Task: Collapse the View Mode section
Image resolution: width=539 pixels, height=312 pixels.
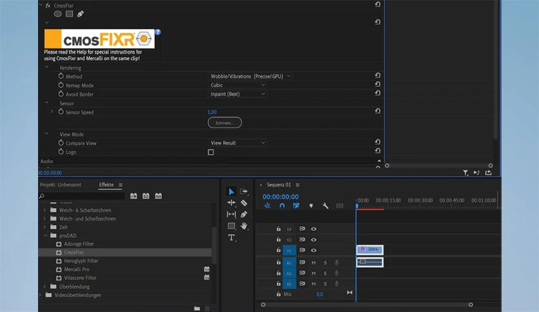Action: 47,133
